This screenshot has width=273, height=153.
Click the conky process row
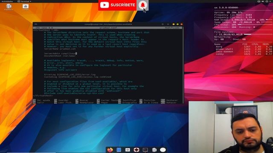pos(244,54)
